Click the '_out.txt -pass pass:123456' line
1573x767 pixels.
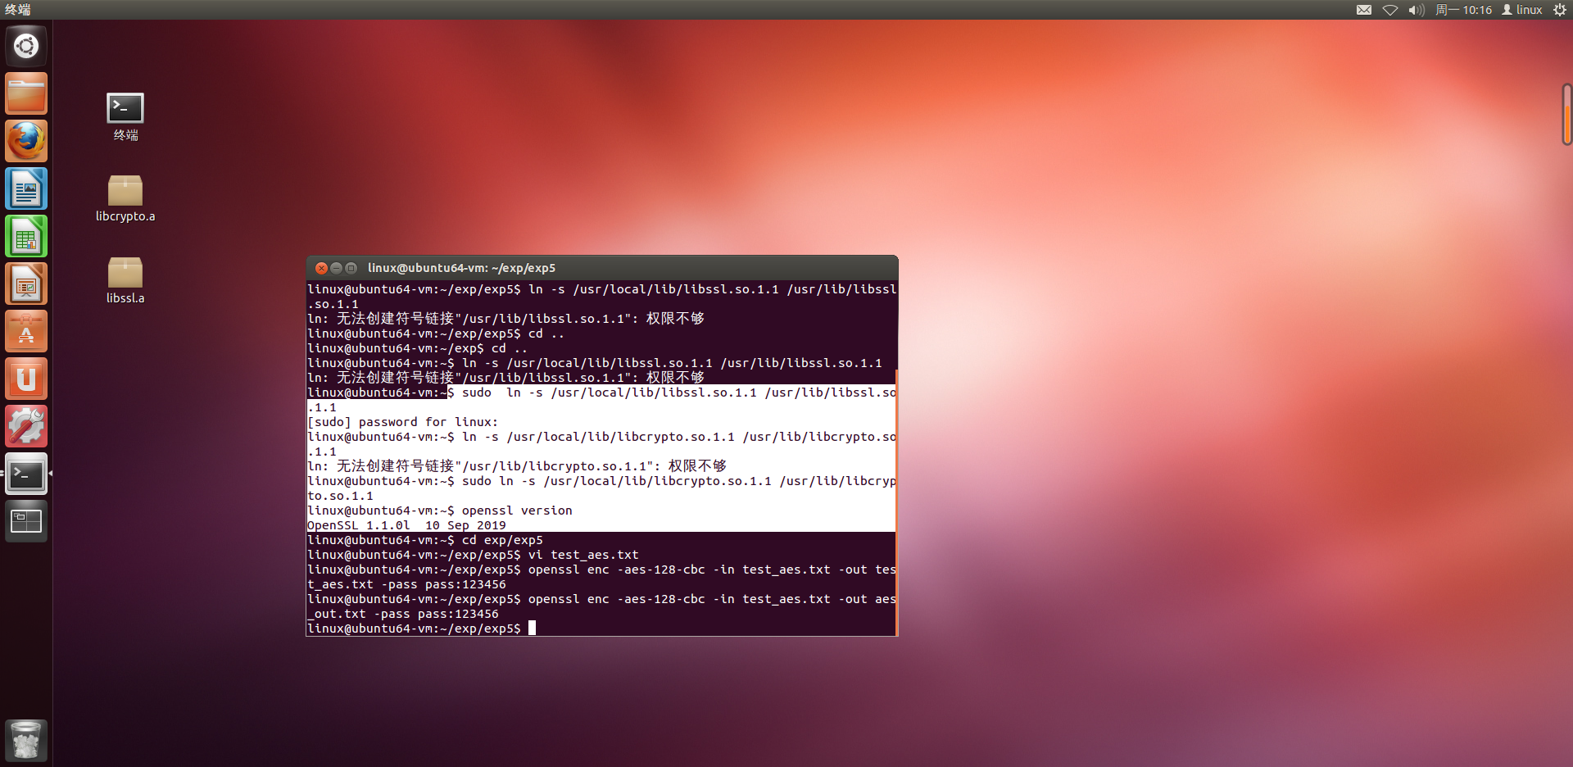(x=403, y=614)
